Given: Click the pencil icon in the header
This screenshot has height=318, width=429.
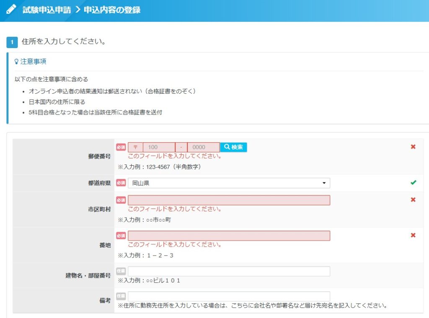Looking at the screenshot, I should click(x=11, y=9).
